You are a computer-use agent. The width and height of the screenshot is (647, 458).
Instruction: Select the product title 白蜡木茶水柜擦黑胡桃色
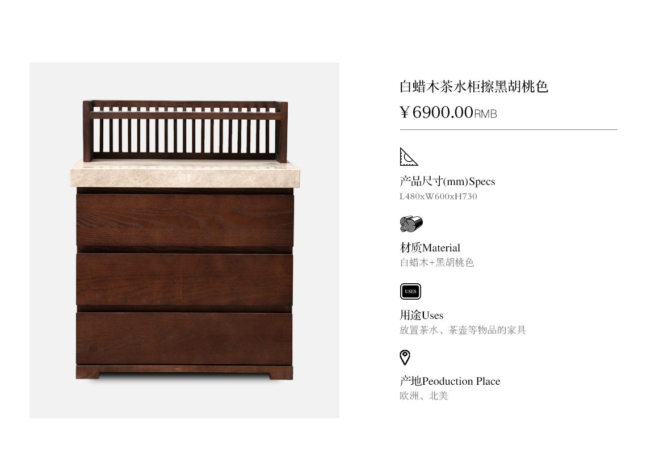tap(474, 87)
